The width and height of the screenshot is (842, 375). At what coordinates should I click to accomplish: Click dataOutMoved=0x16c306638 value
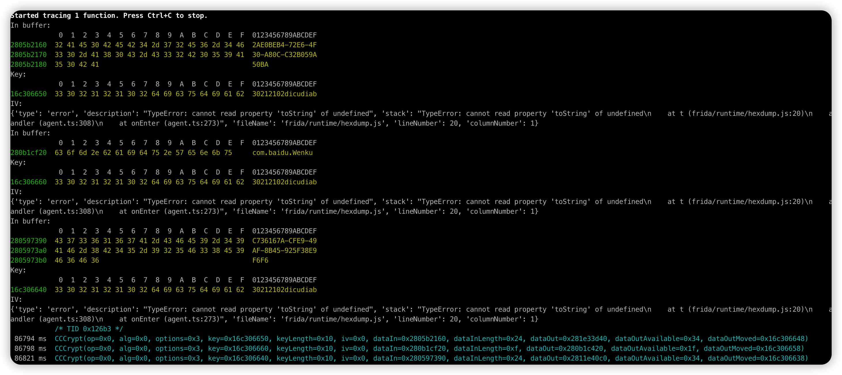click(x=758, y=358)
